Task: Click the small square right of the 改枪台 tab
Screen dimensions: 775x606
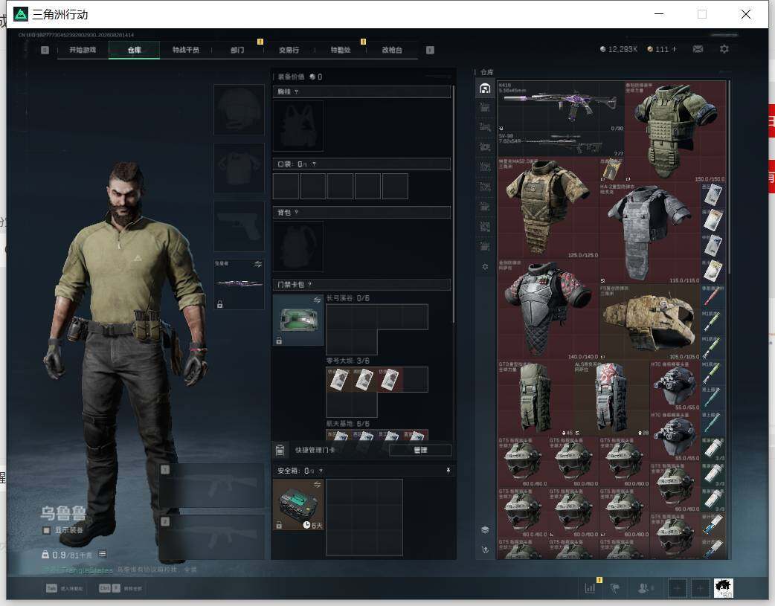Action: point(430,50)
